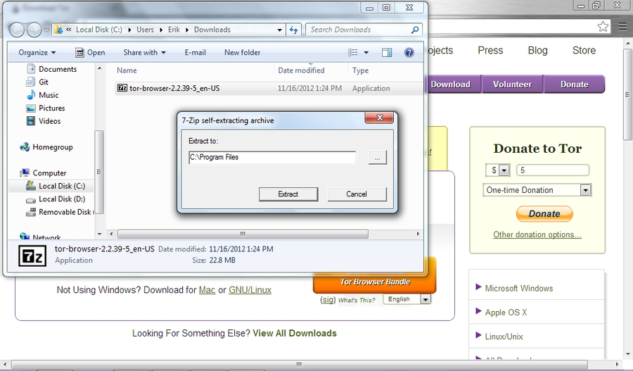The width and height of the screenshot is (633, 371).
Task: Open Explorer help question mark icon
Action: tap(409, 53)
